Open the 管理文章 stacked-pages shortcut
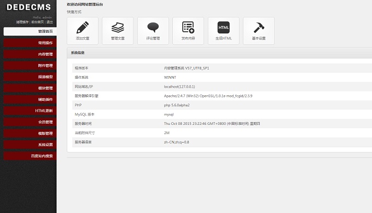This screenshot has width=372, height=213. [x=118, y=31]
